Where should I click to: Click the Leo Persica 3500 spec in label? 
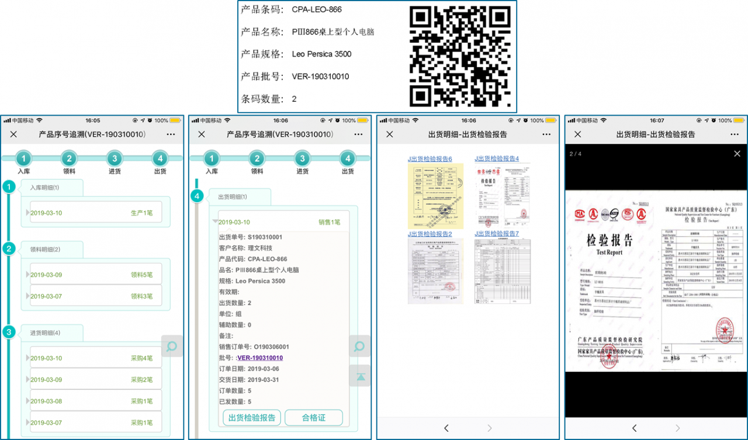coord(321,54)
